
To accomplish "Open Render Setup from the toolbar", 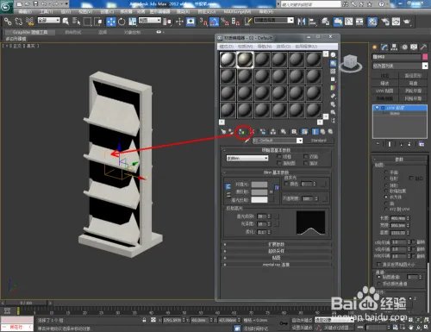I will coord(385,22).
